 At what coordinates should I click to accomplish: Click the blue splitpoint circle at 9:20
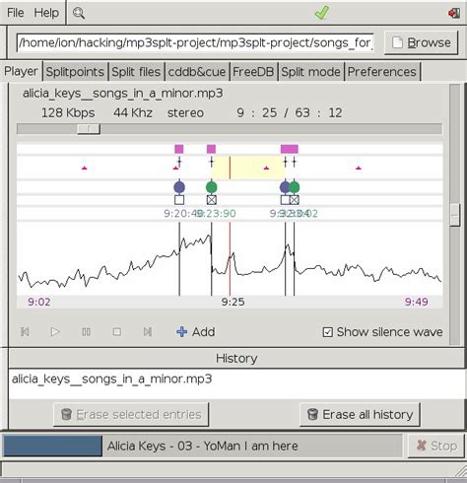179,187
